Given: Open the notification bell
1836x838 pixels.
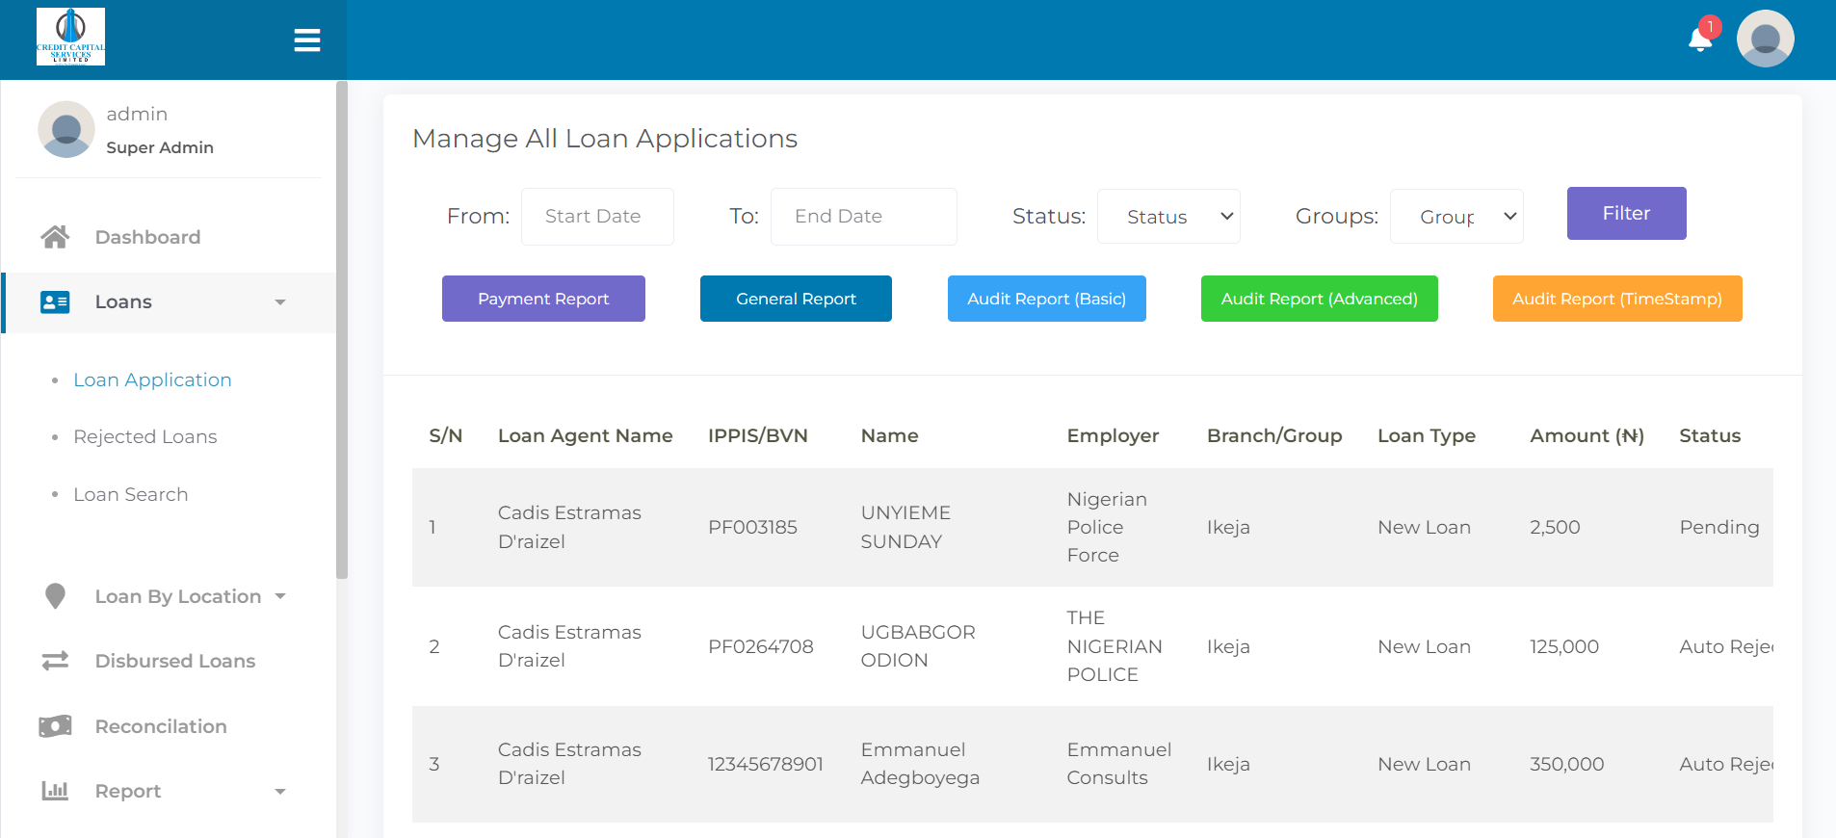Looking at the screenshot, I should point(1700,39).
